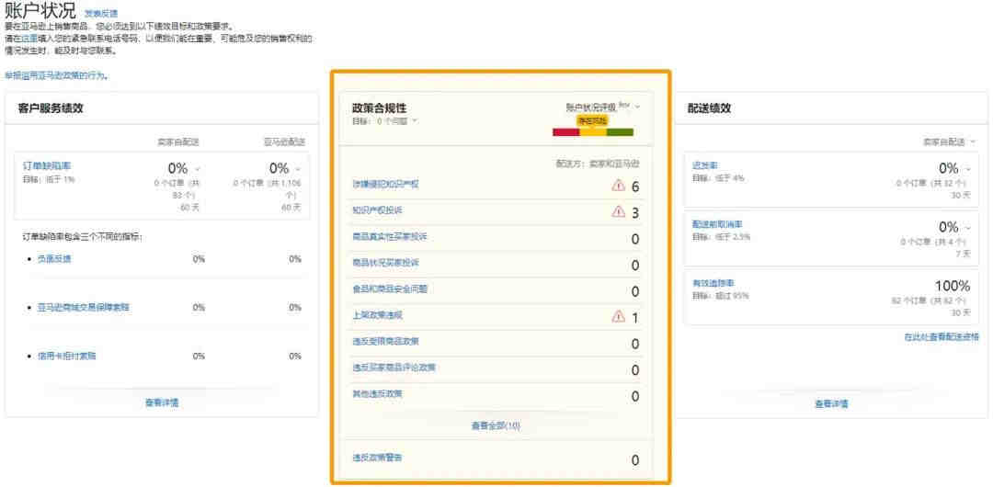
Task: Click the account health rating color bar
Action: pyautogui.click(x=593, y=132)
